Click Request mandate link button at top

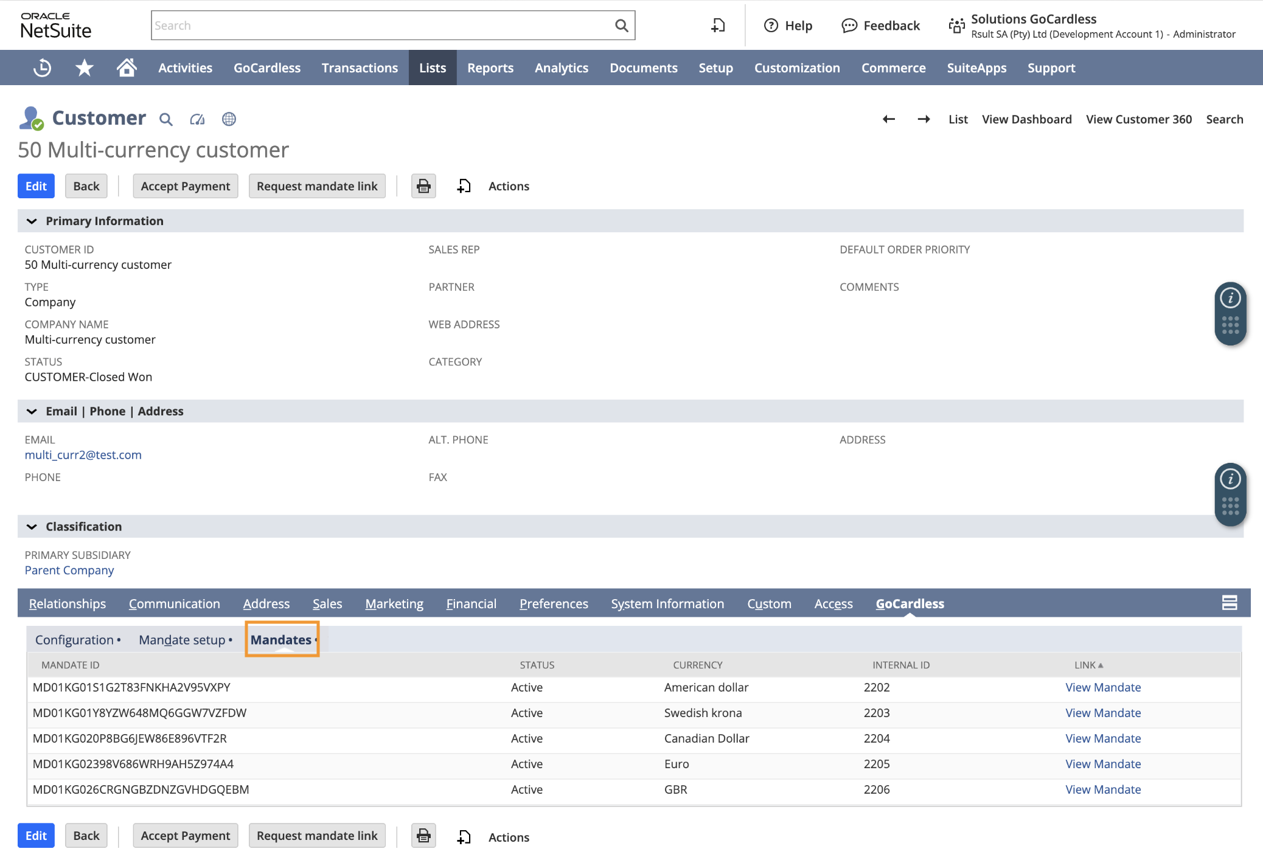point(317,186)
